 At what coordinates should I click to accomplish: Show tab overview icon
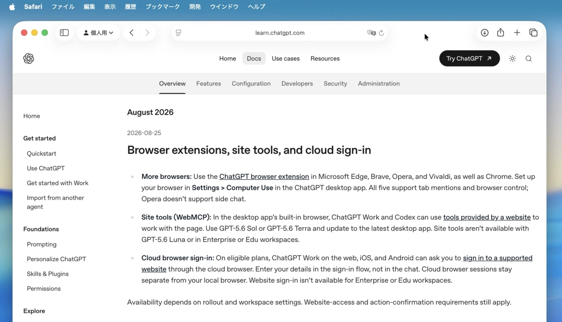533,32
